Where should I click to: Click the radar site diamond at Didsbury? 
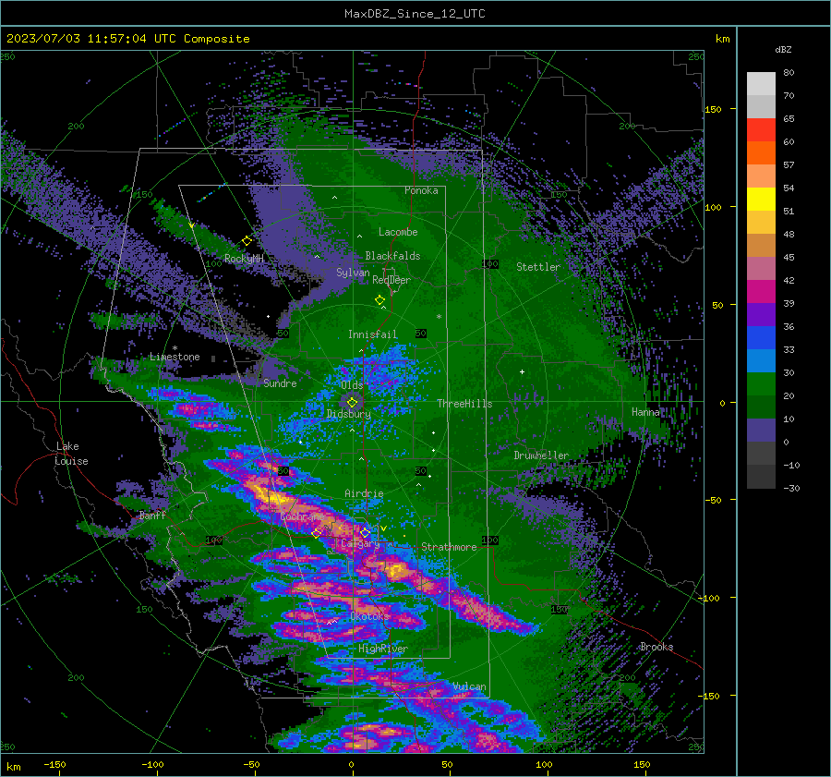[353, 403]
